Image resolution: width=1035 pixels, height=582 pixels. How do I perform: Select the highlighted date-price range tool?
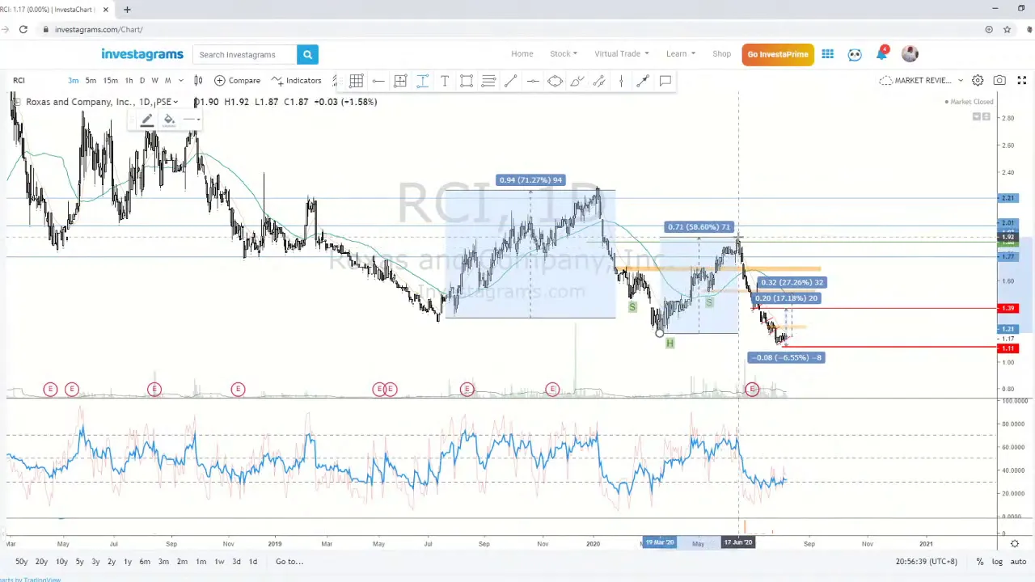tap(422, 81)
